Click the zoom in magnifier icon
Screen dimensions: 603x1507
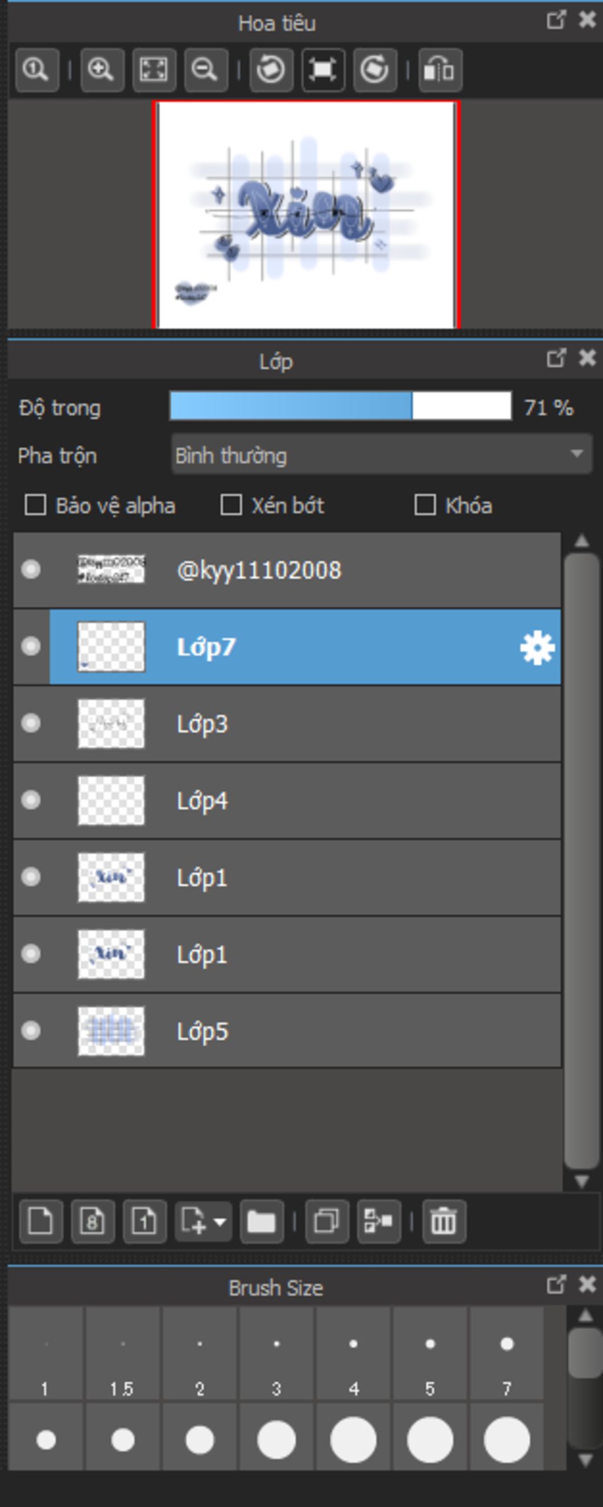pyautogui.click(x=102, y=70)
